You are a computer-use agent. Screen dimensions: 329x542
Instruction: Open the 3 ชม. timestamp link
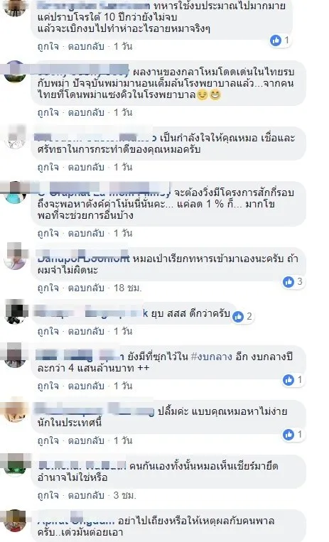[x=124, y=495]
